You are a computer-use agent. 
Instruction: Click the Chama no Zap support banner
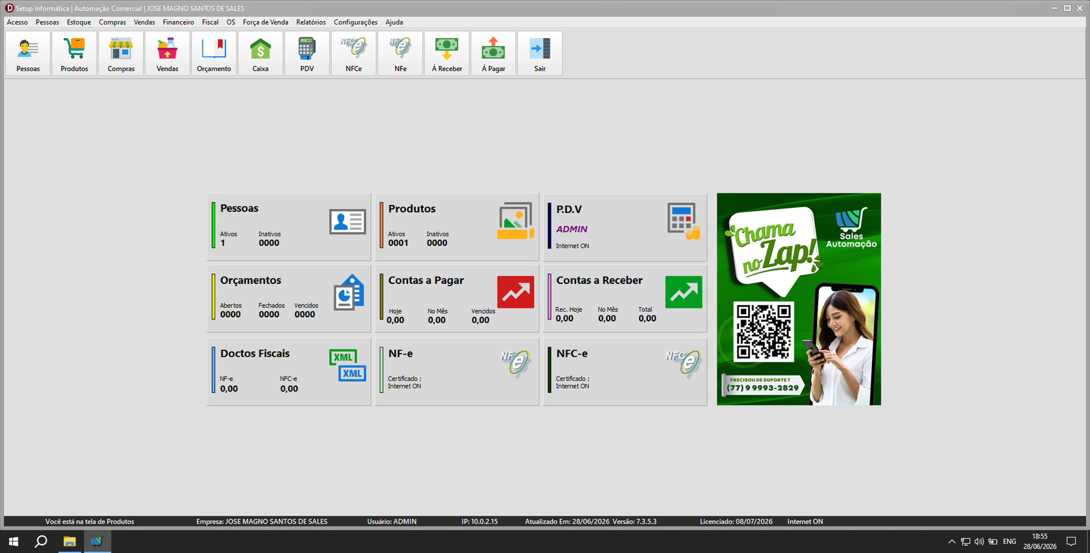(x=798, y=299)
